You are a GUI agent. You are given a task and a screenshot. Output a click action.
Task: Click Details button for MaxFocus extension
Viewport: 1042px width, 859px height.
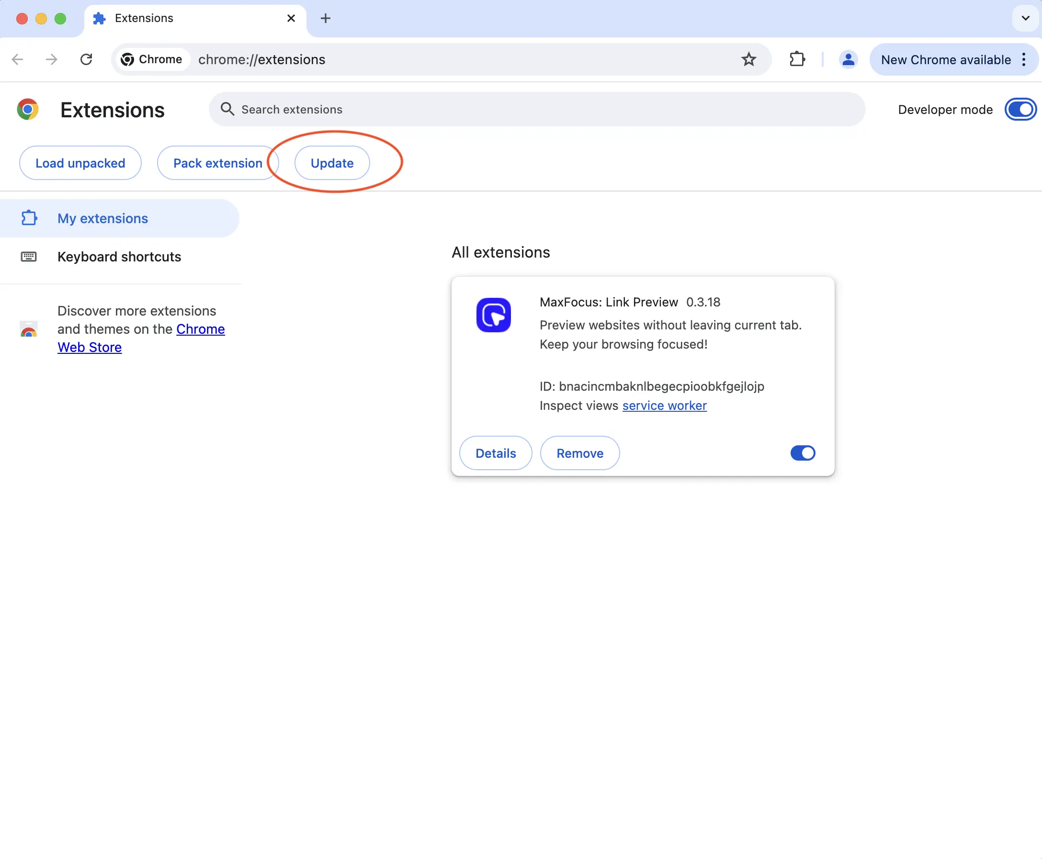(x=495, y=453)
